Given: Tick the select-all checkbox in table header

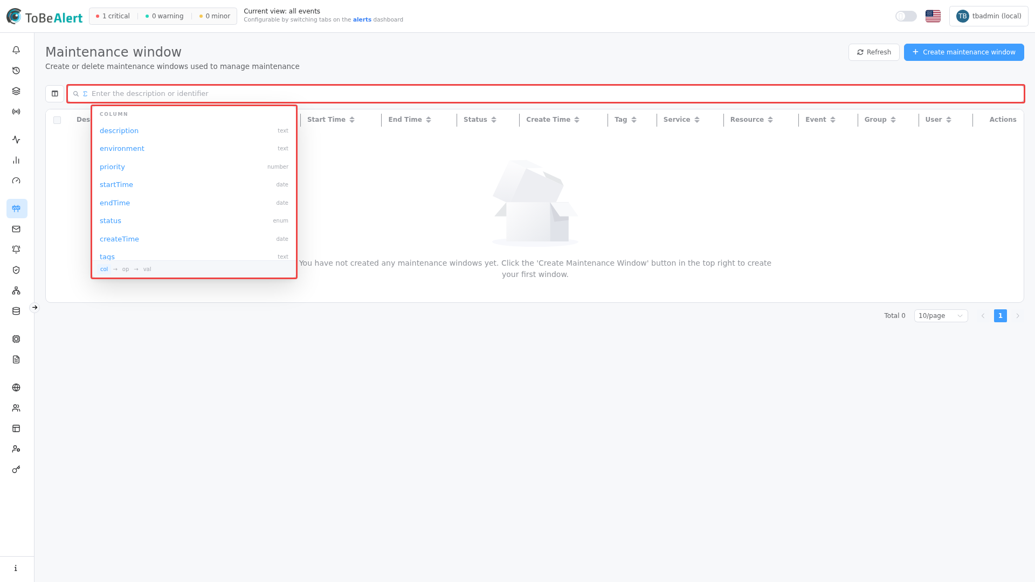Looking at the screenshot, I should (57, 120).
